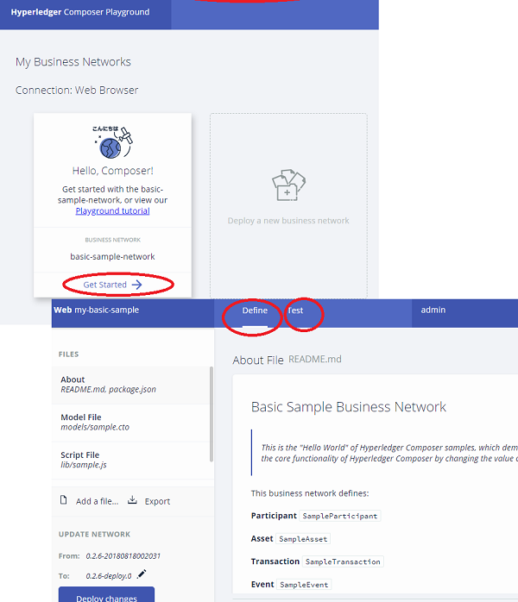Click the Add a file document icon

pos(64,500)
